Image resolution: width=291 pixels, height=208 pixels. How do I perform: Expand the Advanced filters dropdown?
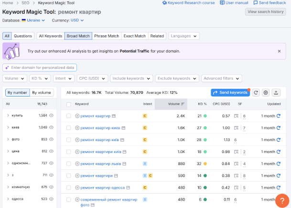tap(221, 78)
